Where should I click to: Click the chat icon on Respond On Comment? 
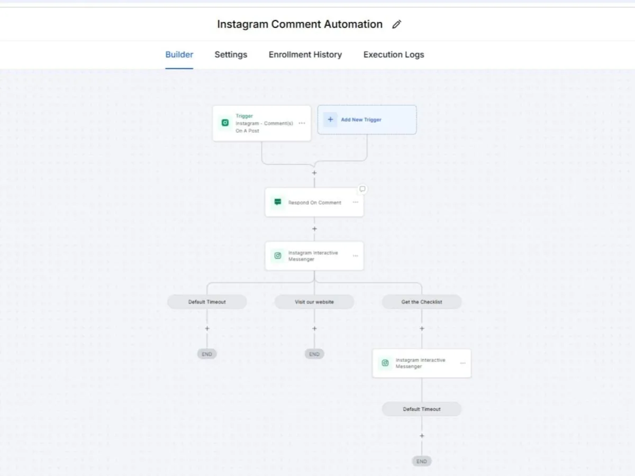click(x=278, y=202)
